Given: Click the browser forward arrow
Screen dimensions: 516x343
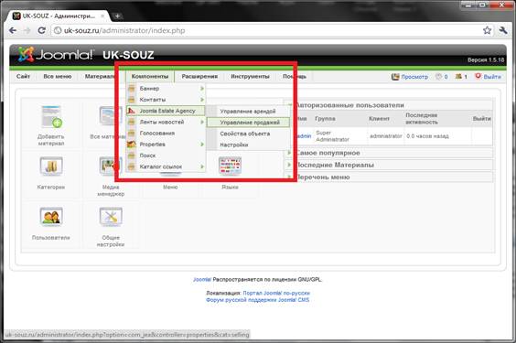Looking at the screenshot, I should 27,30.
